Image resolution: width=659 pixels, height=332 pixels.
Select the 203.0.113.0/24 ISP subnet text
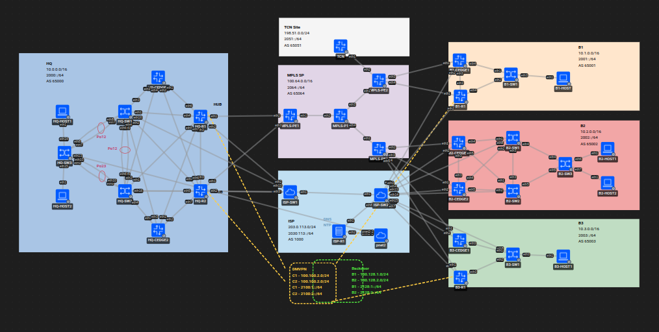pos(302,227)
